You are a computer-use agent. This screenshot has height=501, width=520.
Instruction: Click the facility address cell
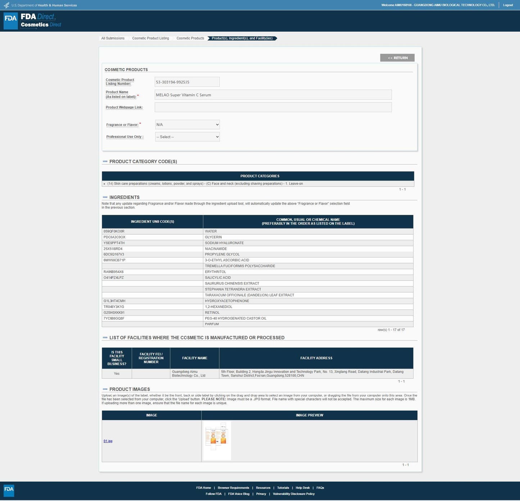tap(316, 374)
